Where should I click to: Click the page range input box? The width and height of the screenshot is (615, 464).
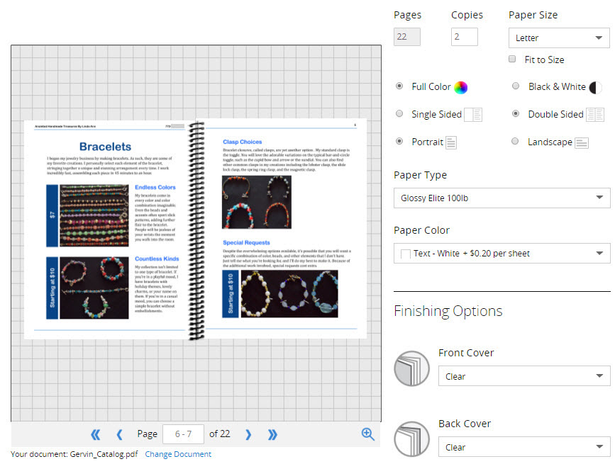[183, 434]
